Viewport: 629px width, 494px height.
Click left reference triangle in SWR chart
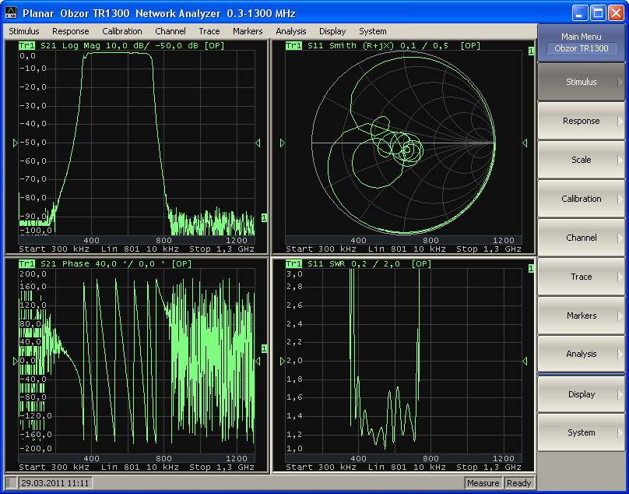283,361
